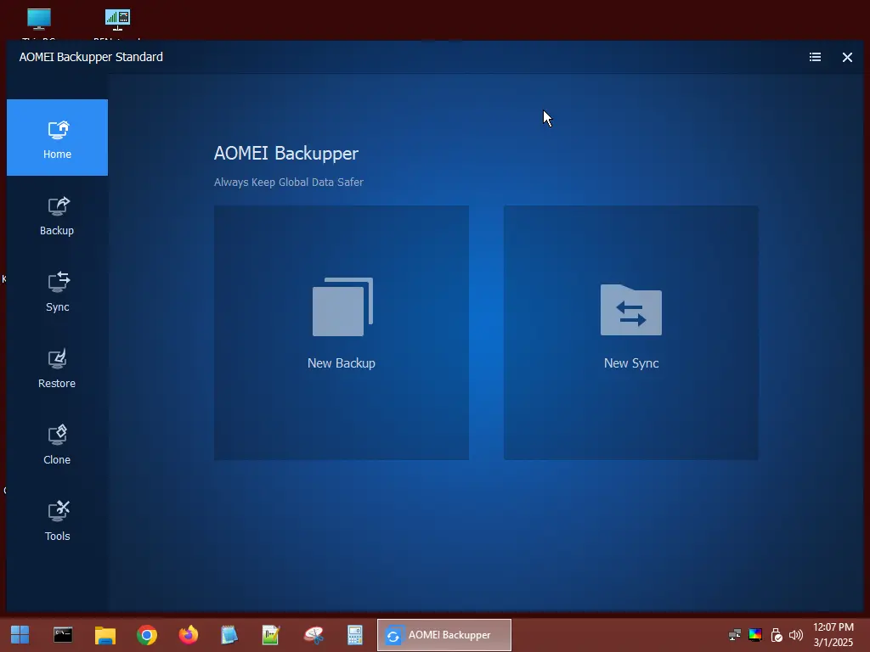Open the AOMEI hamburger menu icon
870x652 pixels.
(815, 57)
